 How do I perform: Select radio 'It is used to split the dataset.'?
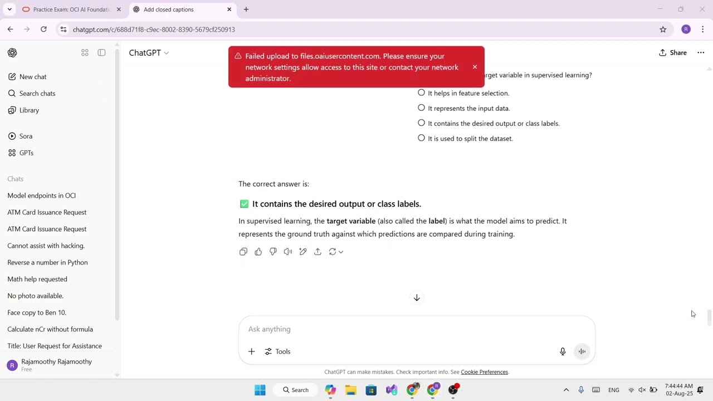[x=421, y=138]
